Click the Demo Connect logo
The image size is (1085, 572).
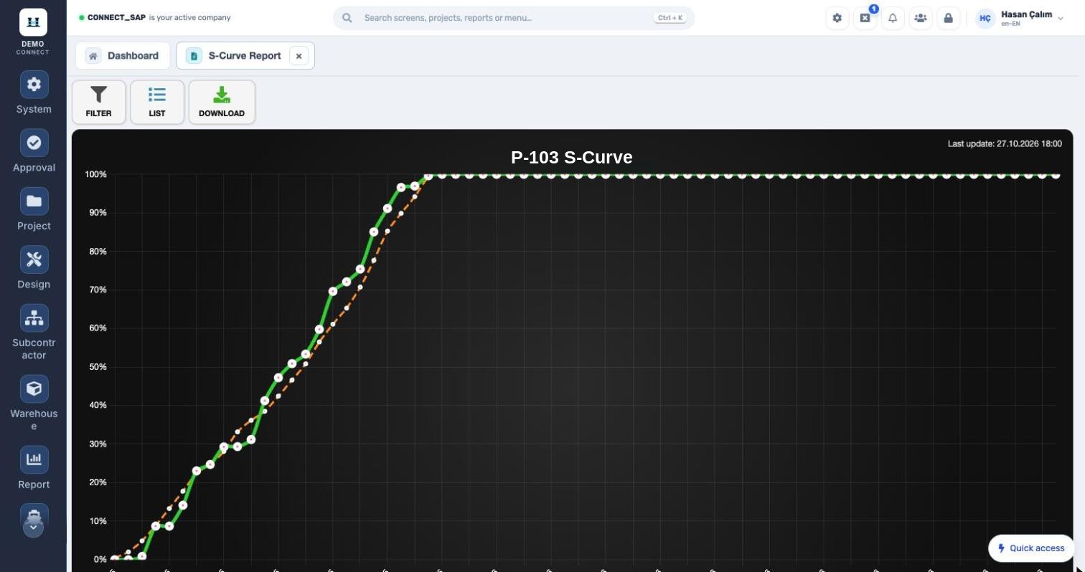click(33, 32)
